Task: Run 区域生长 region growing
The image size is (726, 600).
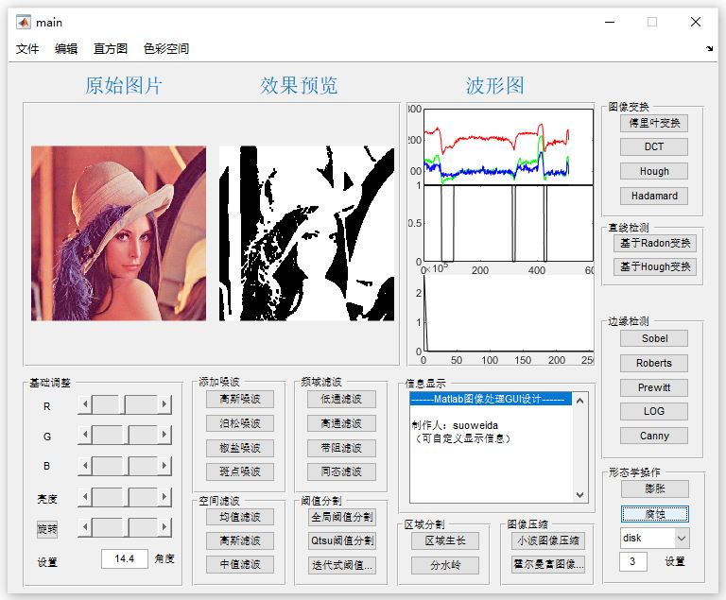Action: click(x=445, y=540)
